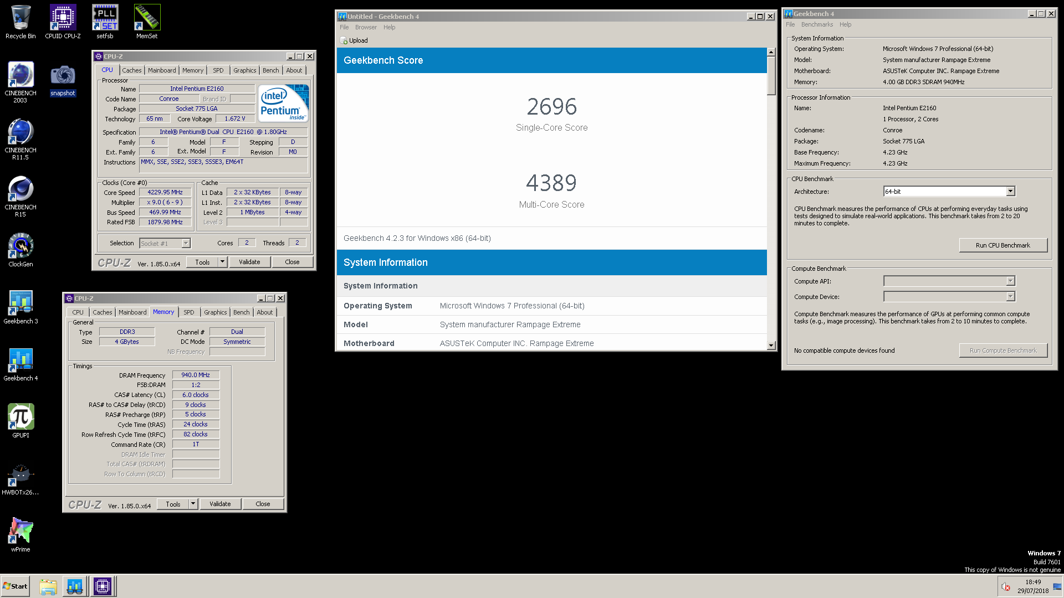The height and width of the screenshot is (598, 1064).
Task: Open the Help menu in Untitled Geekbench window
Action: [390, 27]
